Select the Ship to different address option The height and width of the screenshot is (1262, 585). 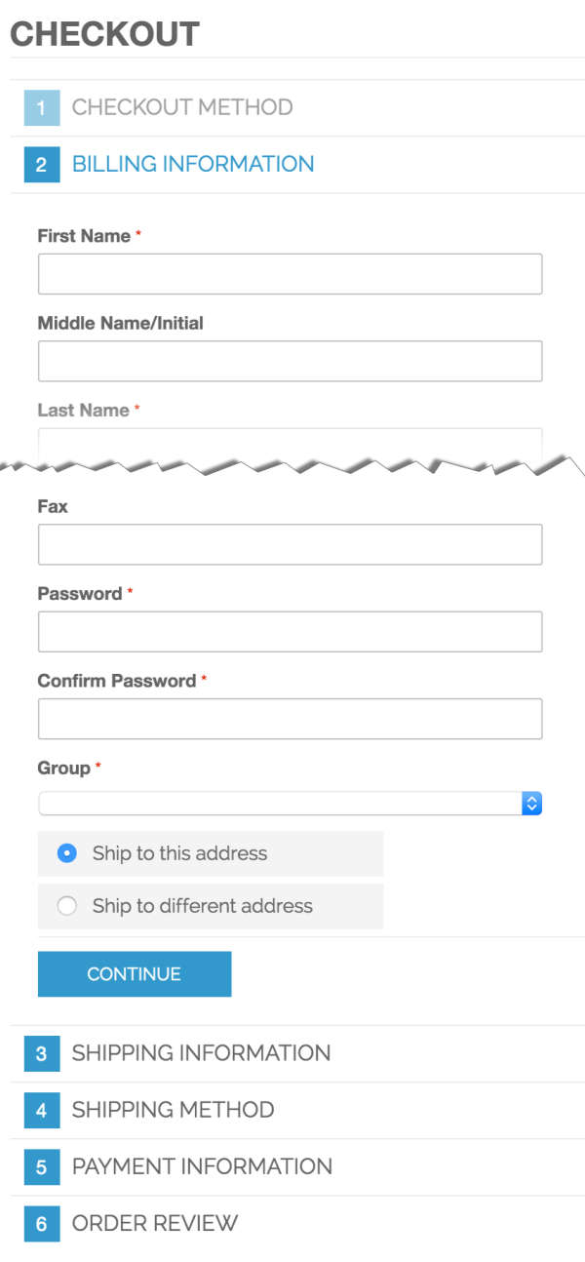tap(66, 905)
